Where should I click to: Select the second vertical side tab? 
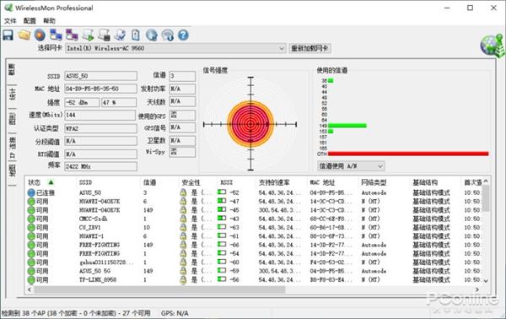coord(13,94)
